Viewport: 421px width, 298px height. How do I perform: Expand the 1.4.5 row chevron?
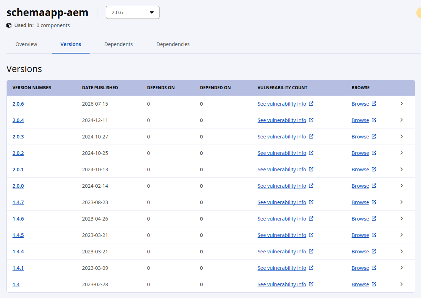401,235
